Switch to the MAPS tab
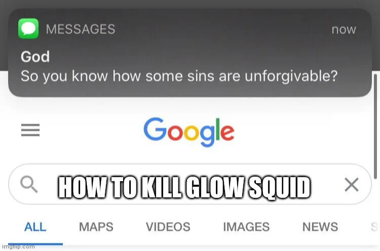Screen dimensions: 380x251 96,227
